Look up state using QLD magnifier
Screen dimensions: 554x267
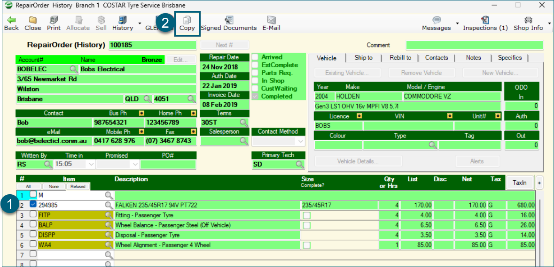(148, 99)
